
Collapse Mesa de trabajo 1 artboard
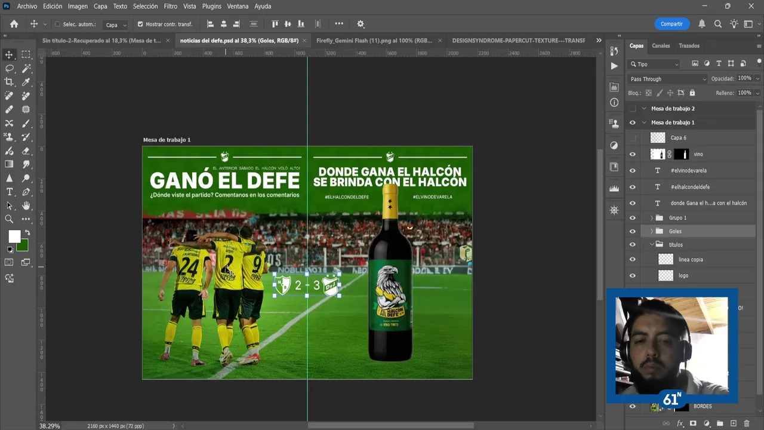(x=644, y=122)
